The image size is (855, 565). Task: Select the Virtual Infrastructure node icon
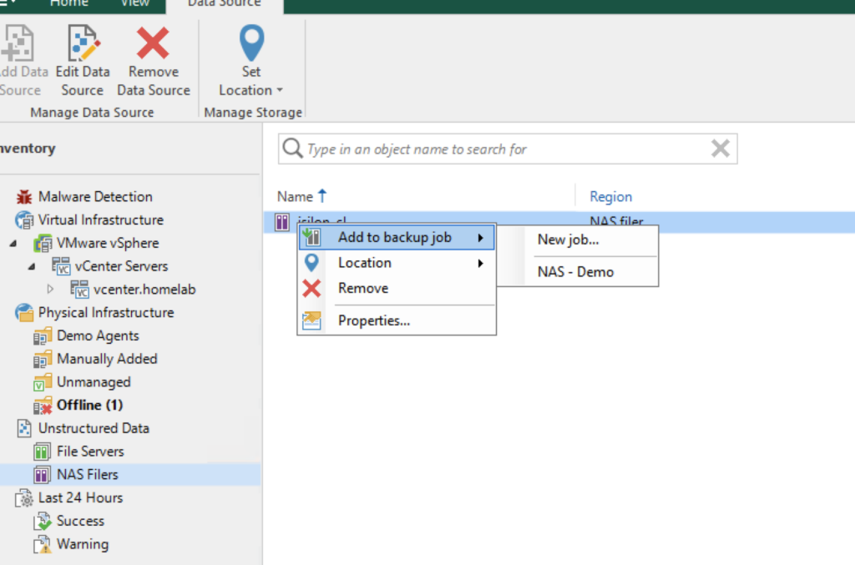(x=24, y=220)
